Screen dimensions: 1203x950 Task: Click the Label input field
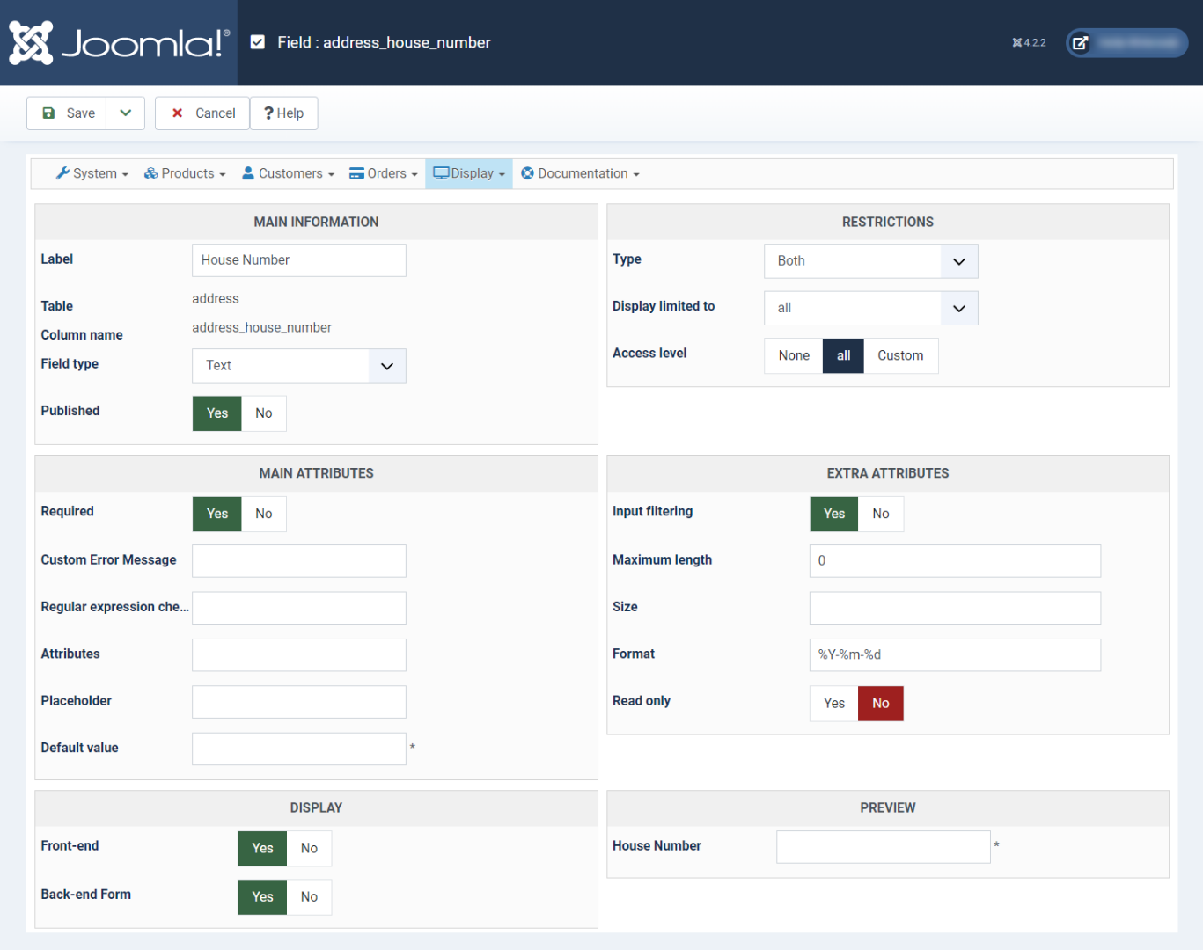299,260
